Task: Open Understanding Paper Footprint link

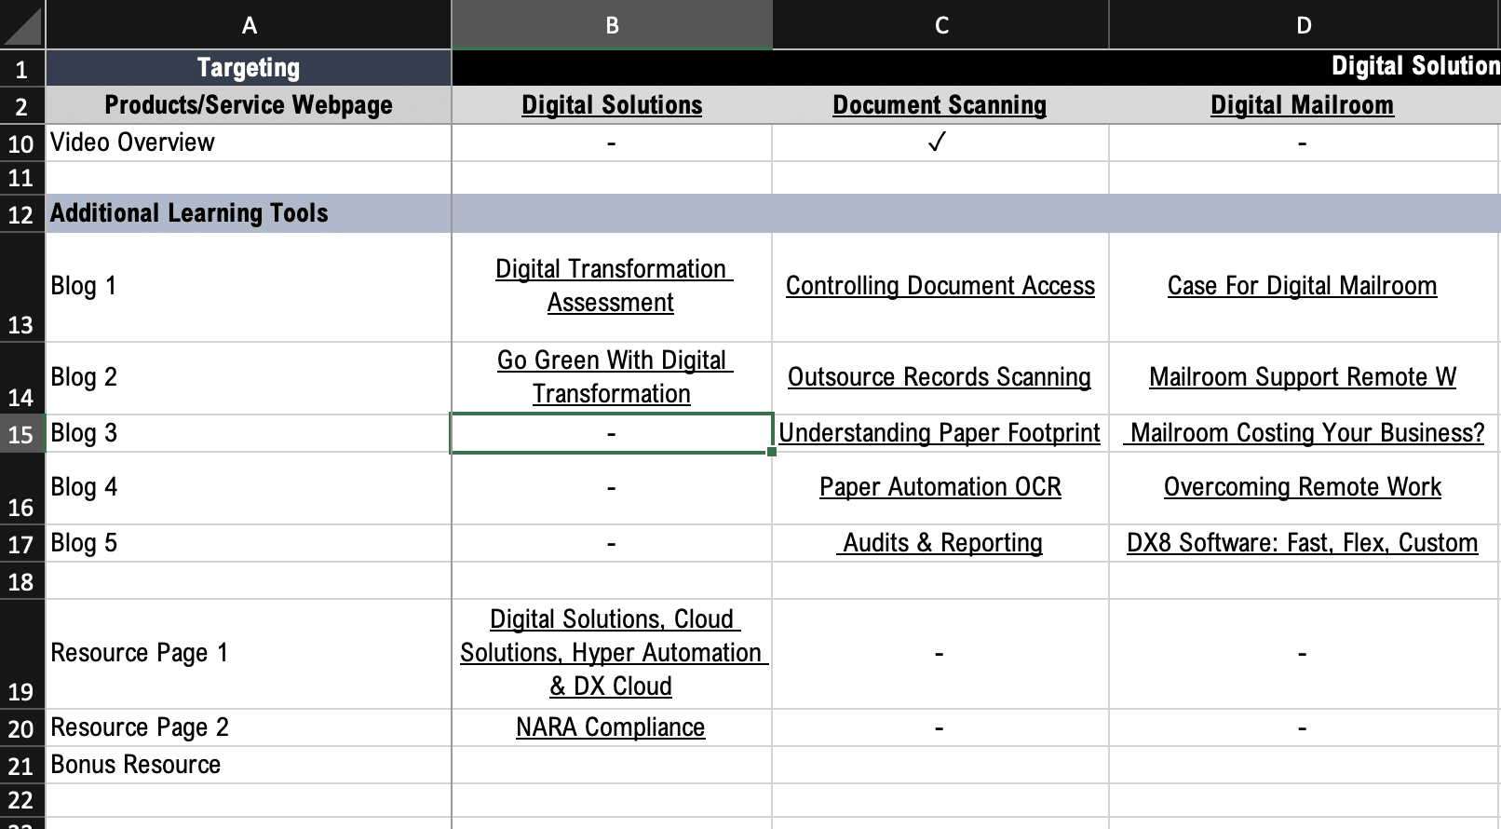Action: point(940,433)
